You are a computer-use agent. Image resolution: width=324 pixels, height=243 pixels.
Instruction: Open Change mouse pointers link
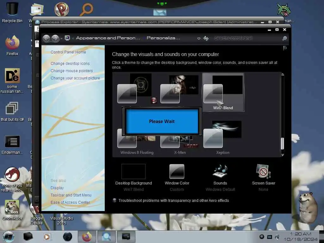coord(72,71)
